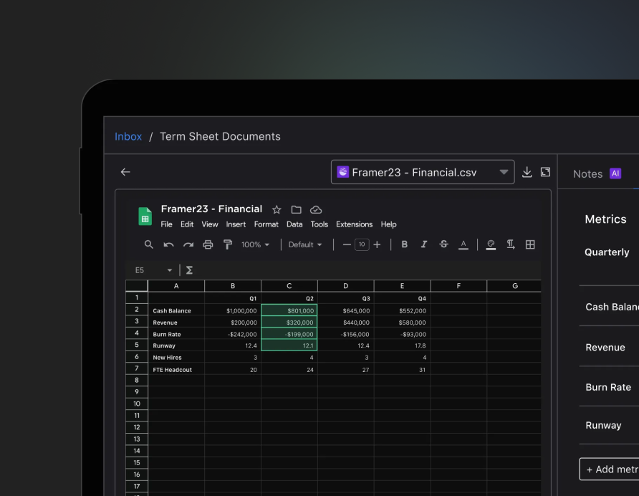The width and height of the screenshot is (639, 496).
Task: Open the Tools menu
Action: point(319,224)
